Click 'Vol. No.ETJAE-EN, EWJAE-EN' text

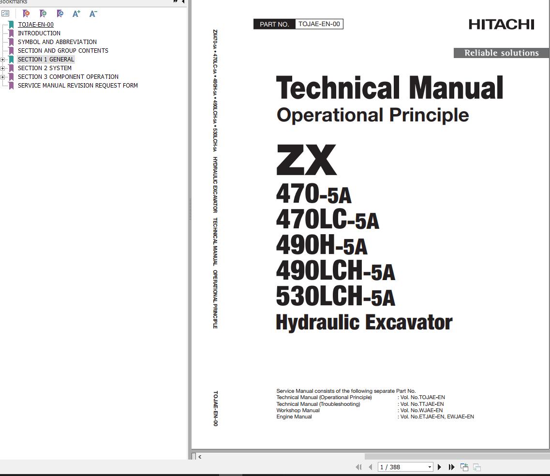[437, 416]
